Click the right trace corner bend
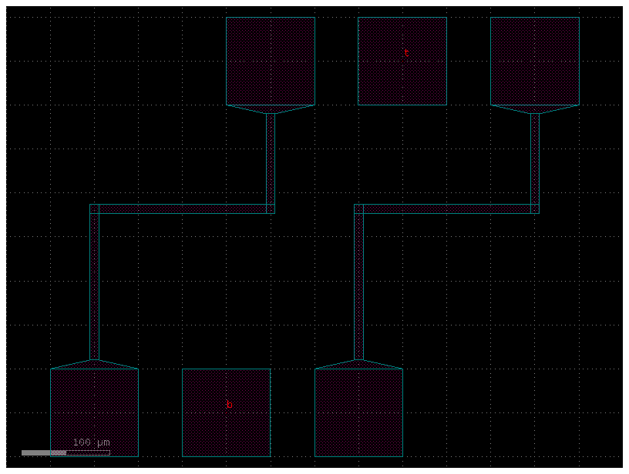The image size is (629, 474). click(360, 208)
